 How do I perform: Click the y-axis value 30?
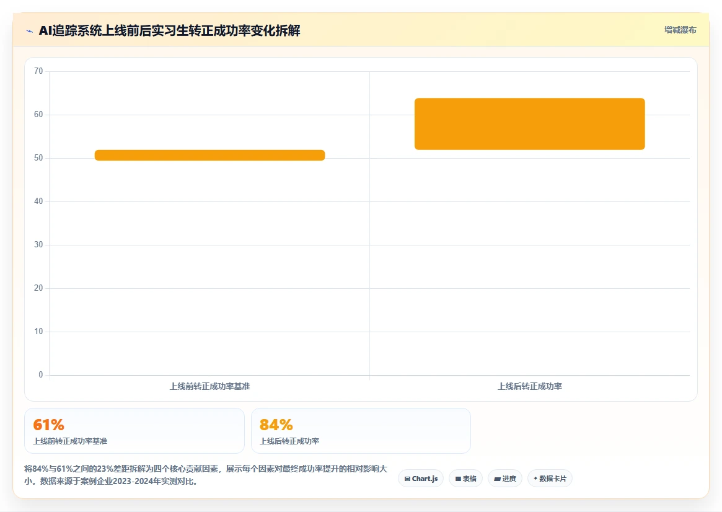tap(38, 244)
